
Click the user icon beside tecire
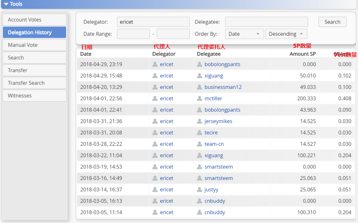pos(200,133)
